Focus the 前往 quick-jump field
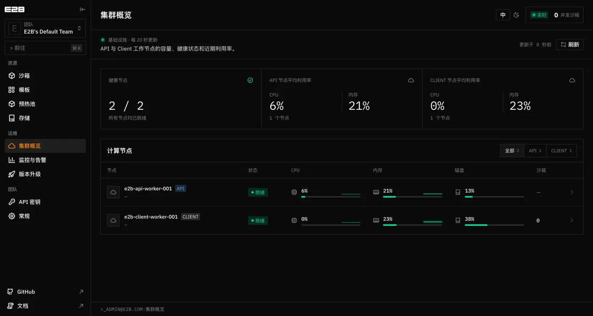The height and width of the screenshot is (316, 593). (x=45, y=48)
